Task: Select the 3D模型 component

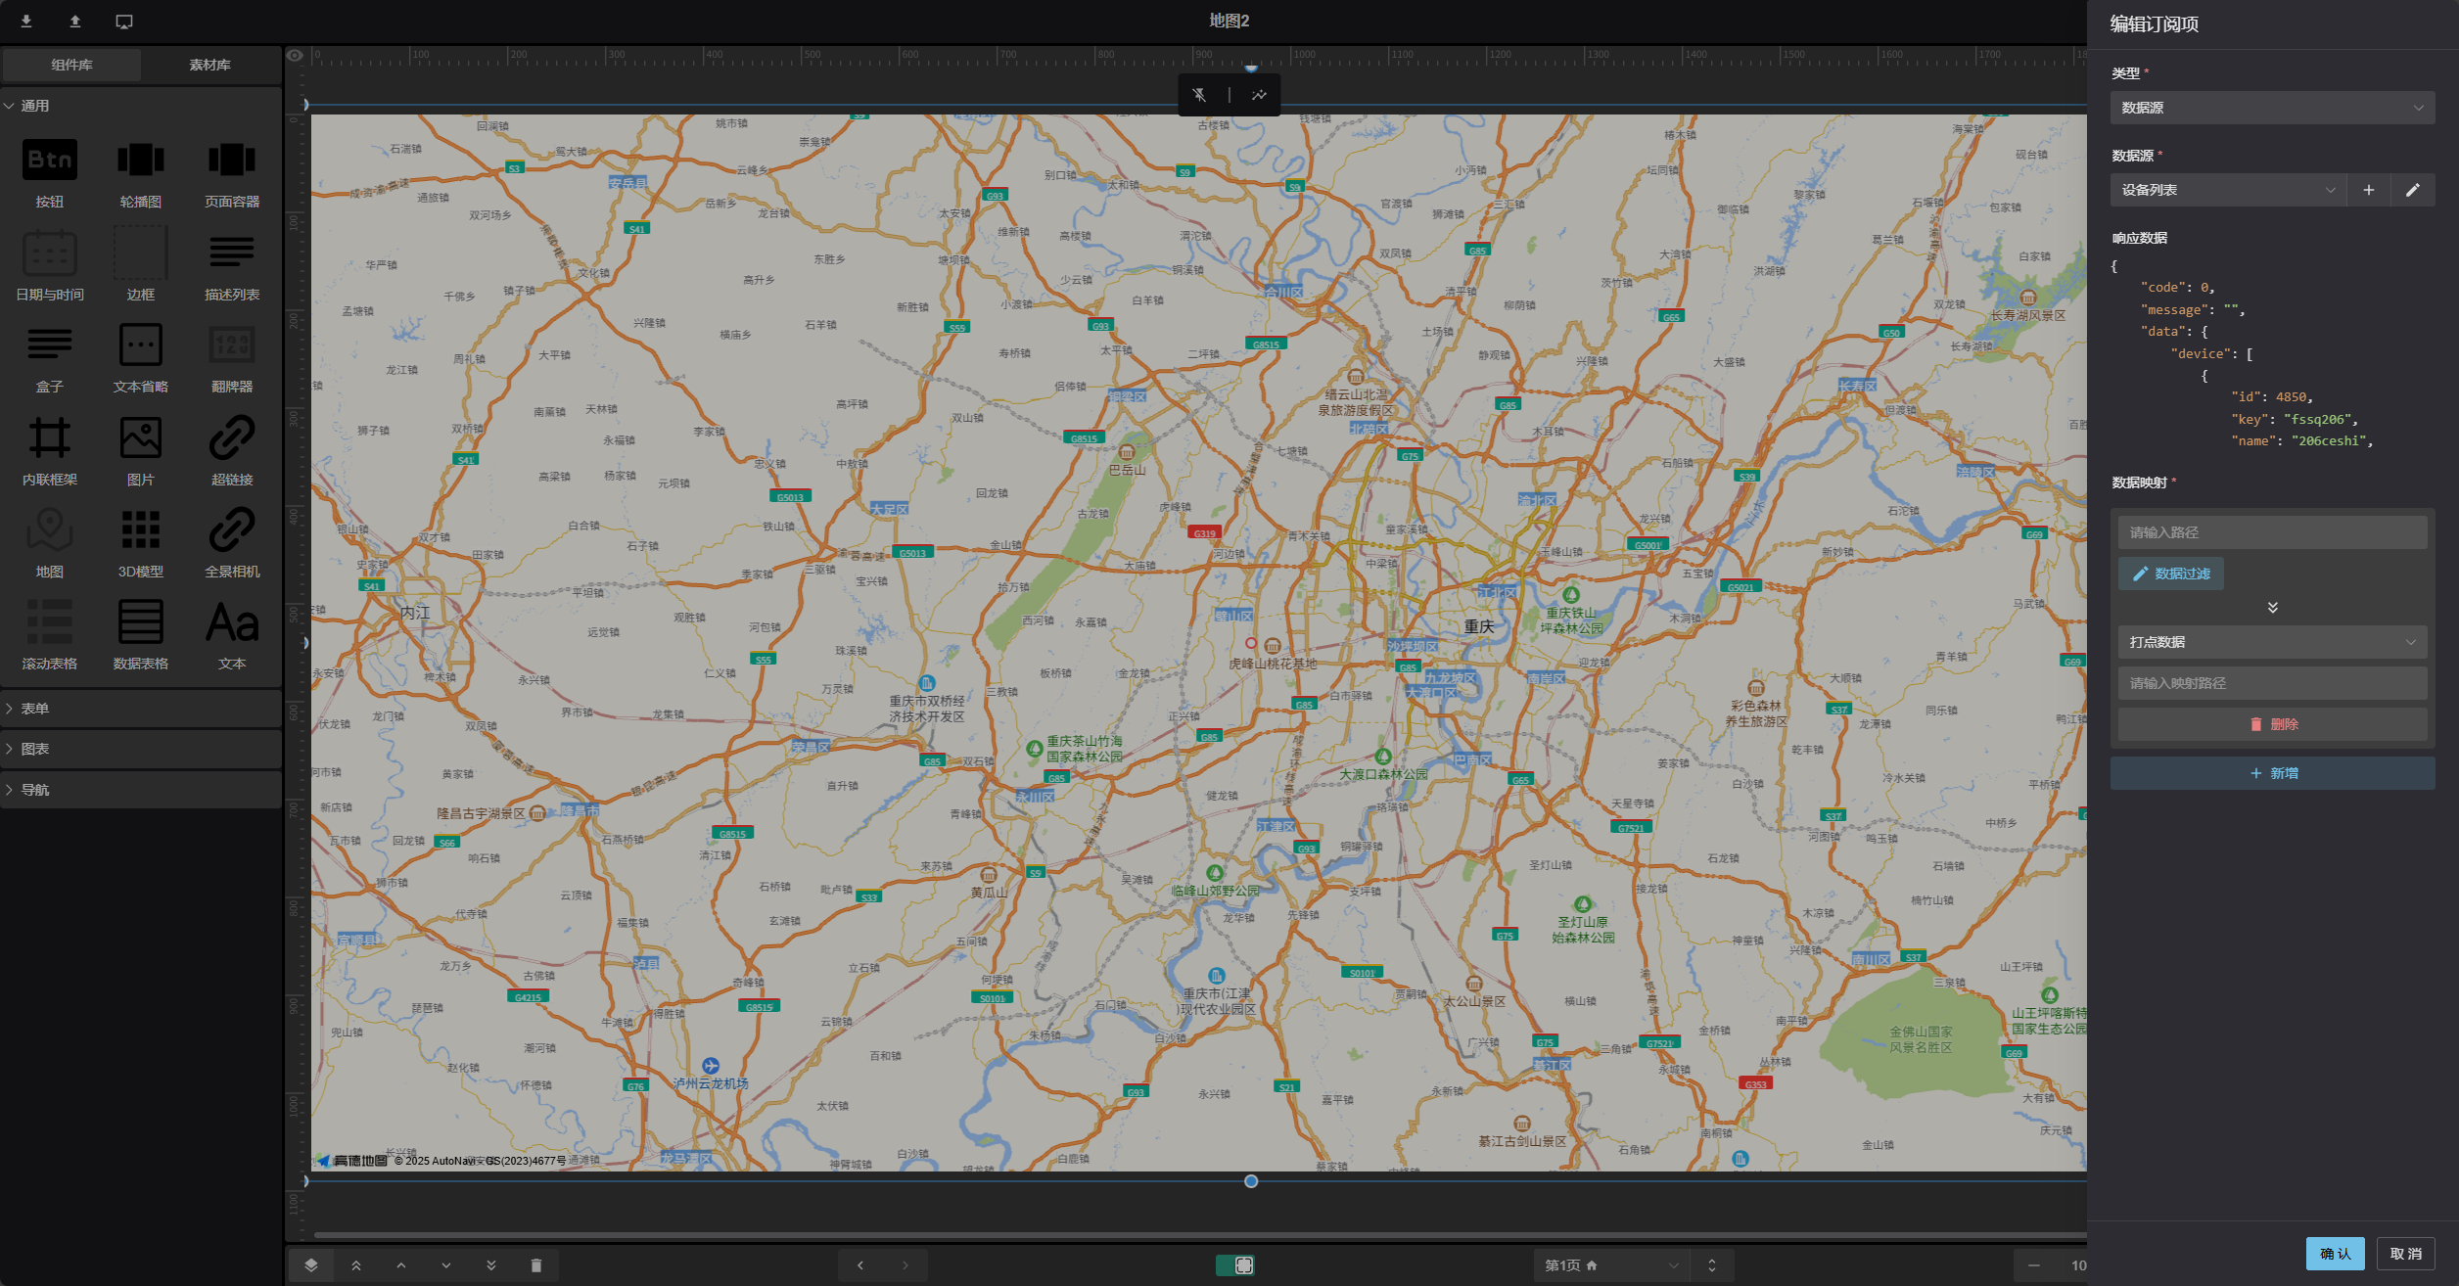Action: click(x=141, y=542)
